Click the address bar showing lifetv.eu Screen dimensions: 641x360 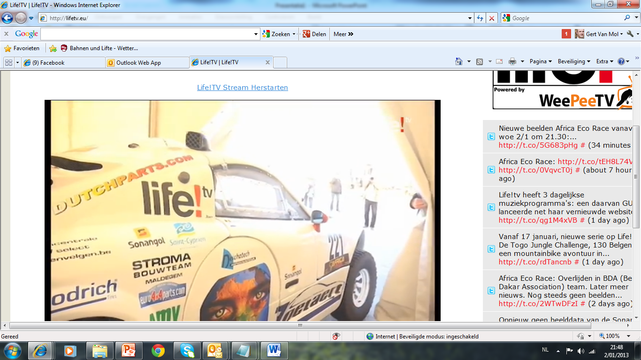pos(253,18)
